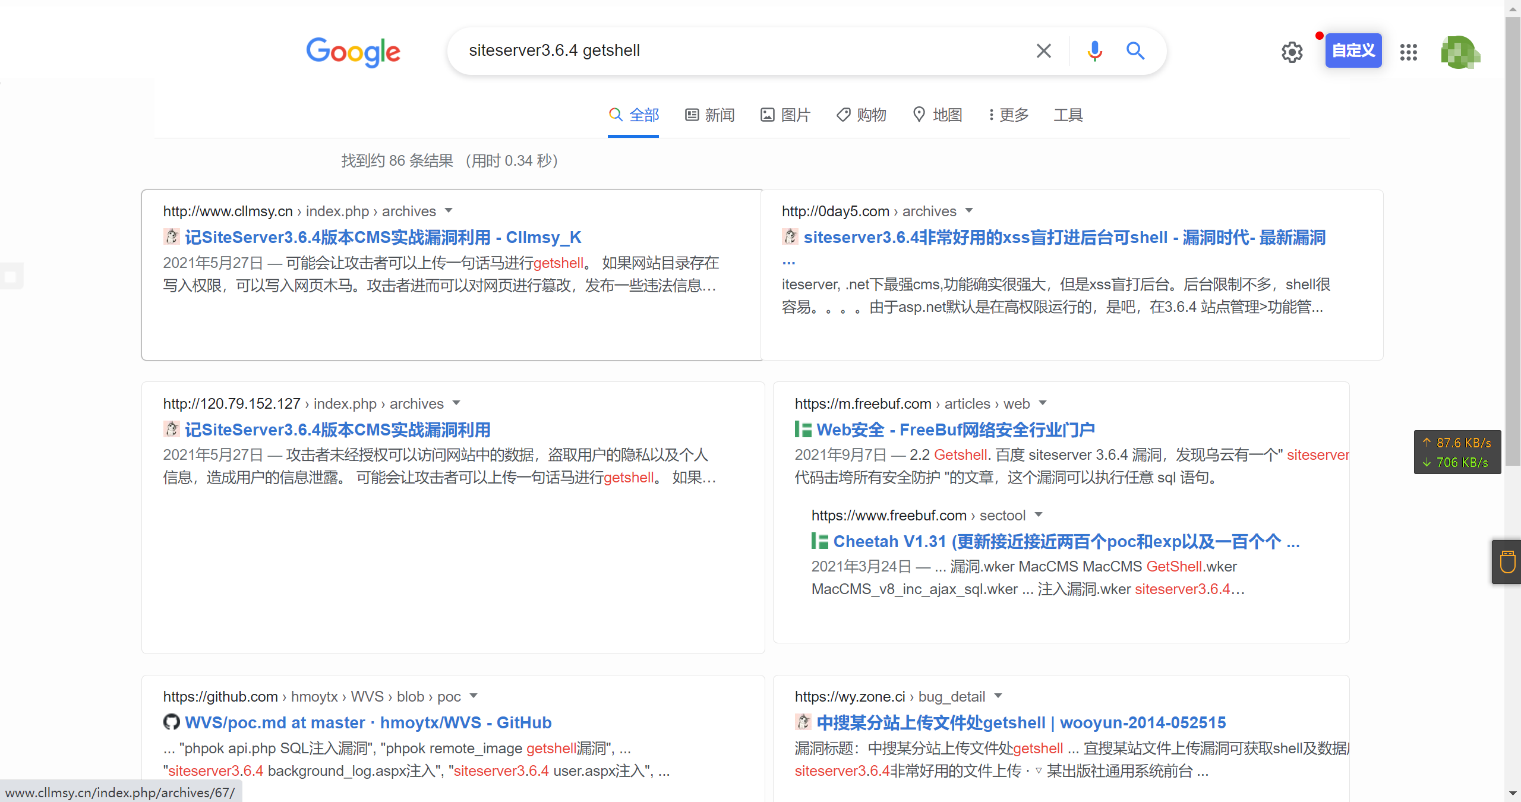Open 记SiteServer3.6.4版本CMS实战漏洞利用 - Cllmsy_K link
This screenshot has height=802, width=1521.
pos(383,237)
